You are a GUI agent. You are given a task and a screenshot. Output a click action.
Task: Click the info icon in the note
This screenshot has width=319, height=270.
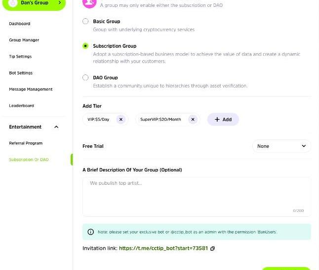point(90,232)
